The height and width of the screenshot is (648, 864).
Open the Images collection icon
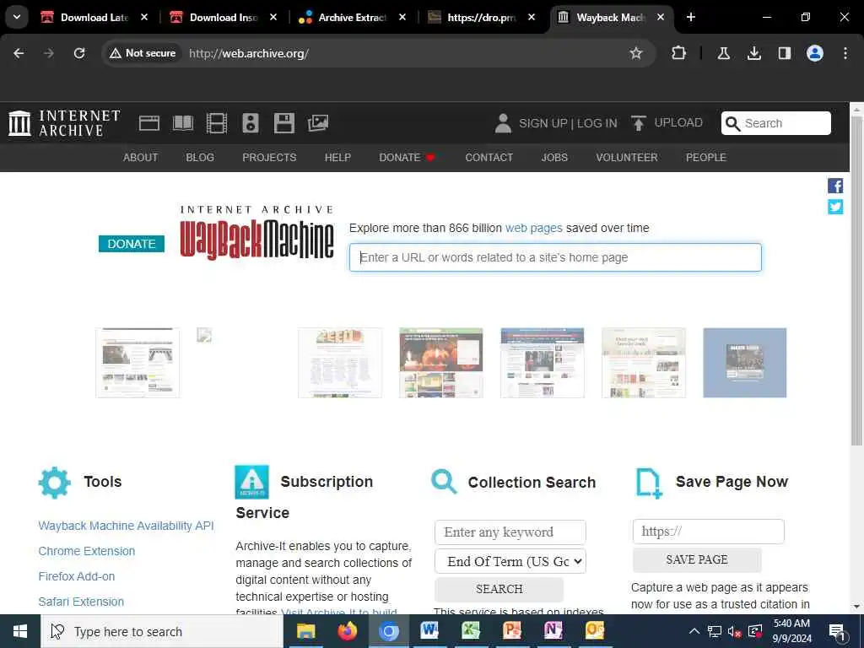click(x=318, y=123)
